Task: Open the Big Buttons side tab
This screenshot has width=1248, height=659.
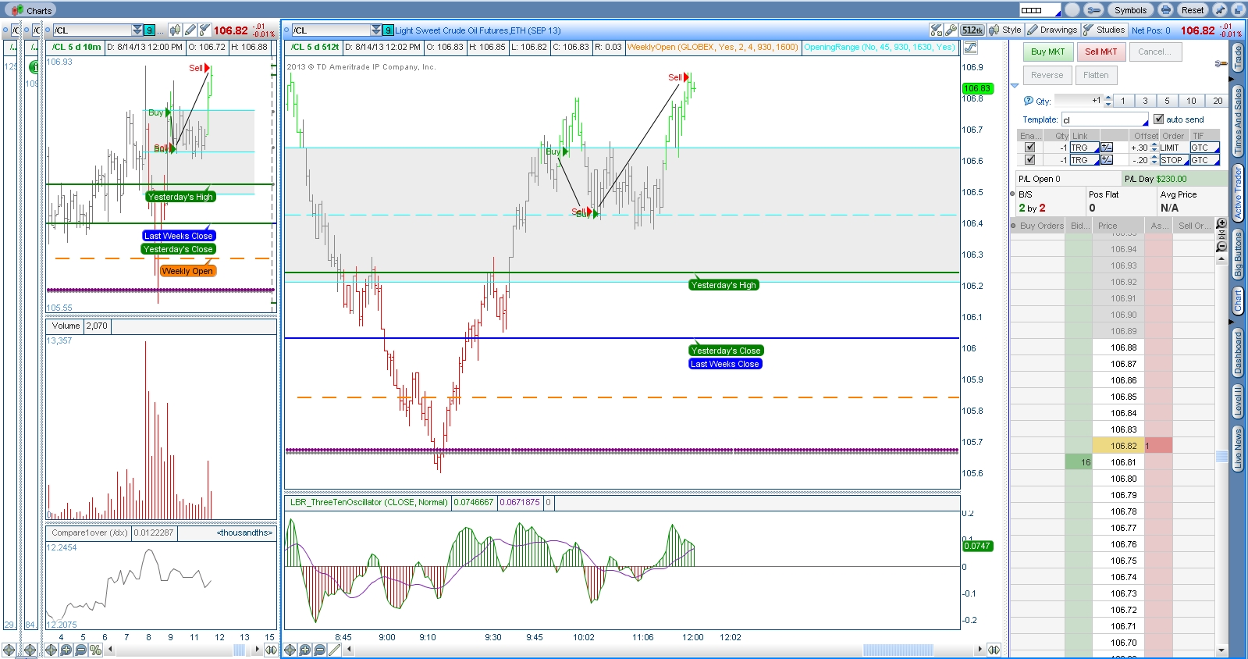Action: coord(1238,255)
